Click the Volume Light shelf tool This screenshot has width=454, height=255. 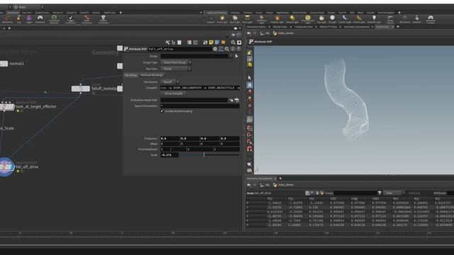click(277, 19)
